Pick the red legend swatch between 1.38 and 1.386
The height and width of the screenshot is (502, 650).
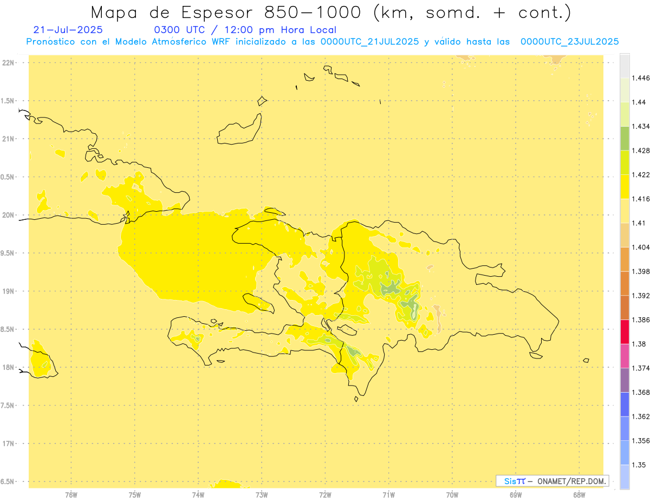(x=625, y=332)
